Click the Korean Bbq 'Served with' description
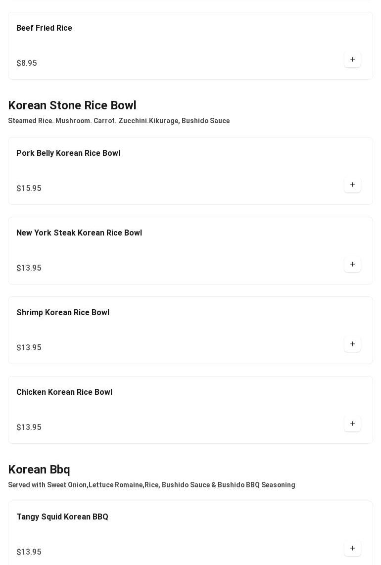381x565 pixels. coord(151,485)
